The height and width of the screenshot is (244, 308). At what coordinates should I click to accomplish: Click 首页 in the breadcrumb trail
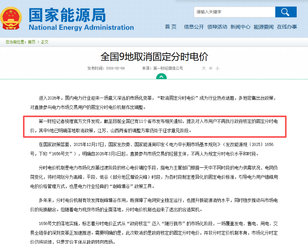coord(32,42)
